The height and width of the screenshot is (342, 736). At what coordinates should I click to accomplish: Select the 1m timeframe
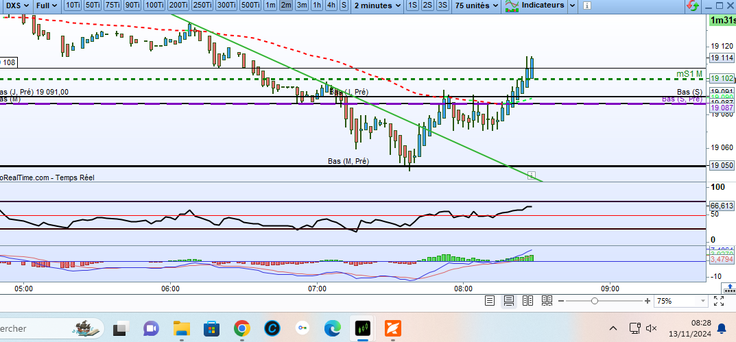[x=270, y=5]
